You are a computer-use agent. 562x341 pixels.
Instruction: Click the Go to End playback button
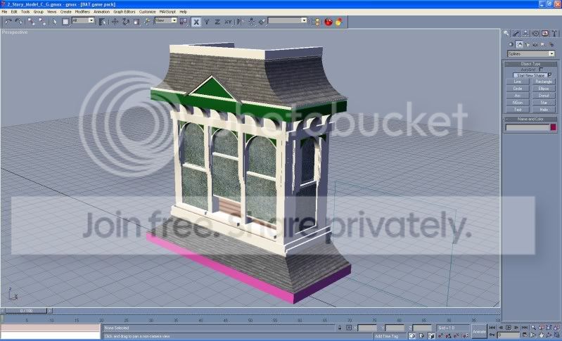coord(524,328)
